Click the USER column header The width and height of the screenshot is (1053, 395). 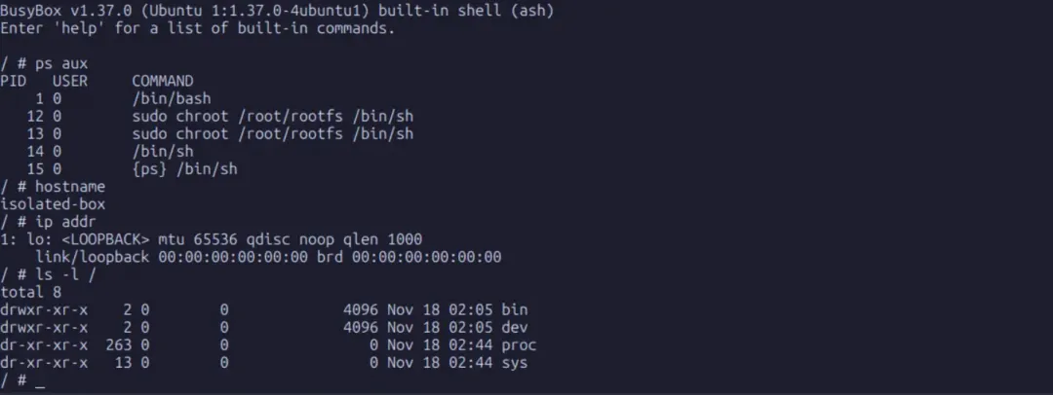tap(70, 81)
